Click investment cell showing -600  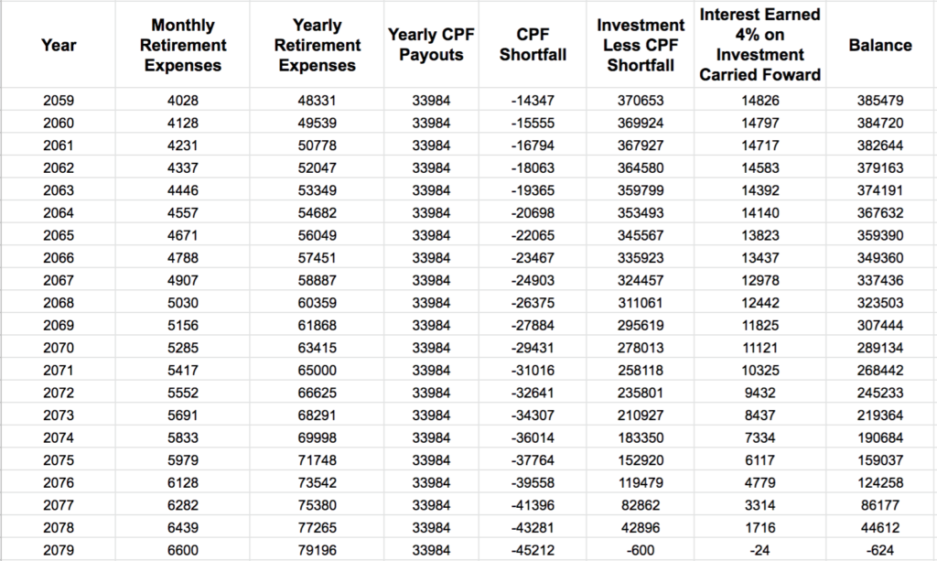[641, 550]
